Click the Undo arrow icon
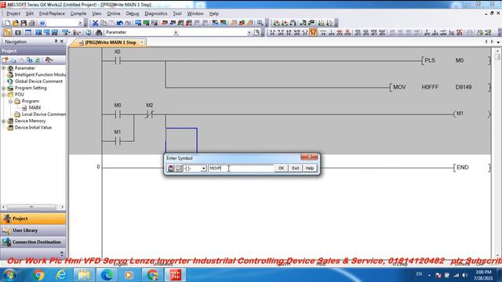 (120, 23)
